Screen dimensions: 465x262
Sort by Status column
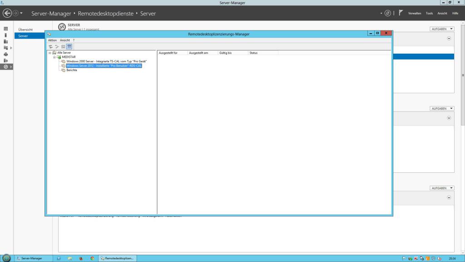263,53
